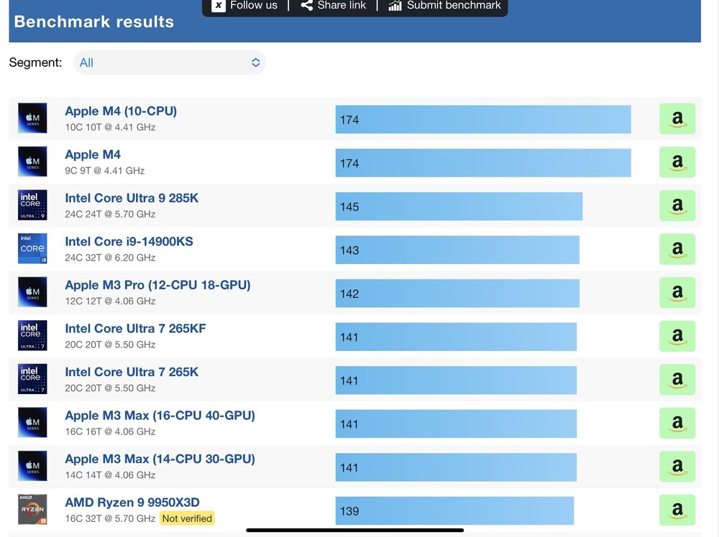This screenshot has width=719, height=537.
Task: Open Apple M3 Max (16-CPU 40-GPU) link
Action: (x=160, y=416)
